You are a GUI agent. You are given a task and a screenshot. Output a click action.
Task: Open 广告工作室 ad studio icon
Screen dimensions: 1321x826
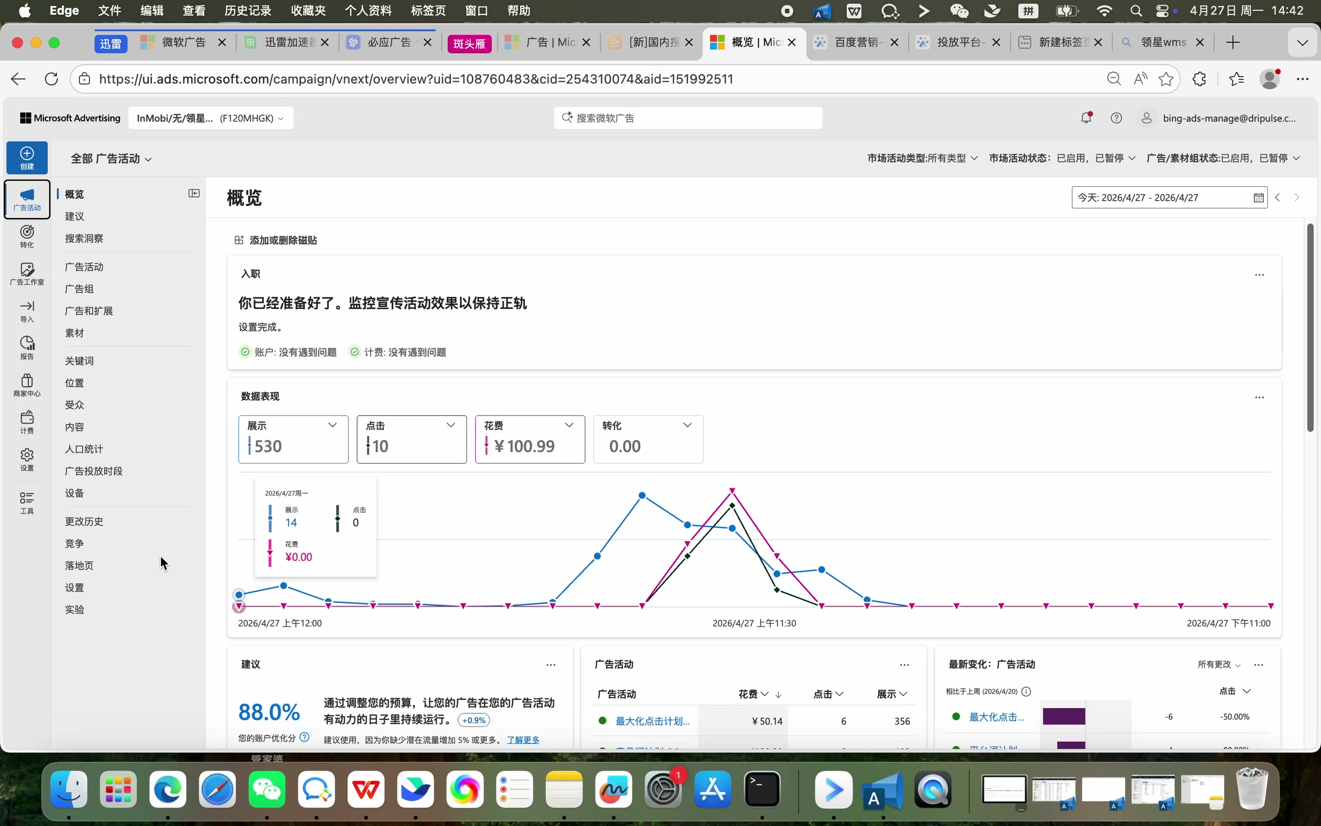pyautogui.click(x=27, y=274)
